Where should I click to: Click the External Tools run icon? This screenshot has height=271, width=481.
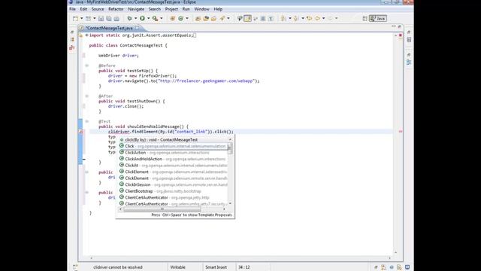pos(156,18)
